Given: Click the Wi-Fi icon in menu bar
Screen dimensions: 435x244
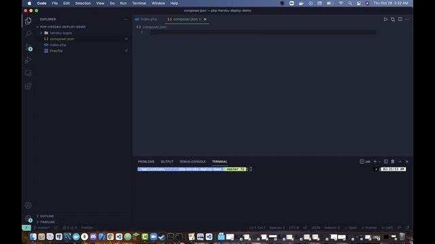Looking at the screenshot, I should 341,3.
